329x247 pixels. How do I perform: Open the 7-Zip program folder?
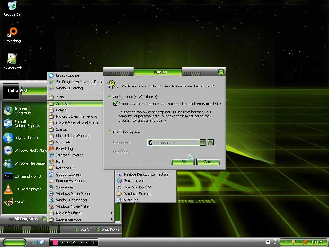pos(75,97)
